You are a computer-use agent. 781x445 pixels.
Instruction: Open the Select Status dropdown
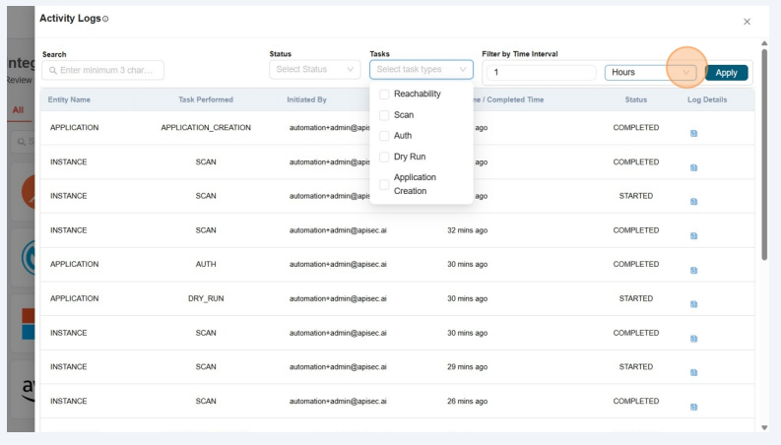tap(315, 69)
